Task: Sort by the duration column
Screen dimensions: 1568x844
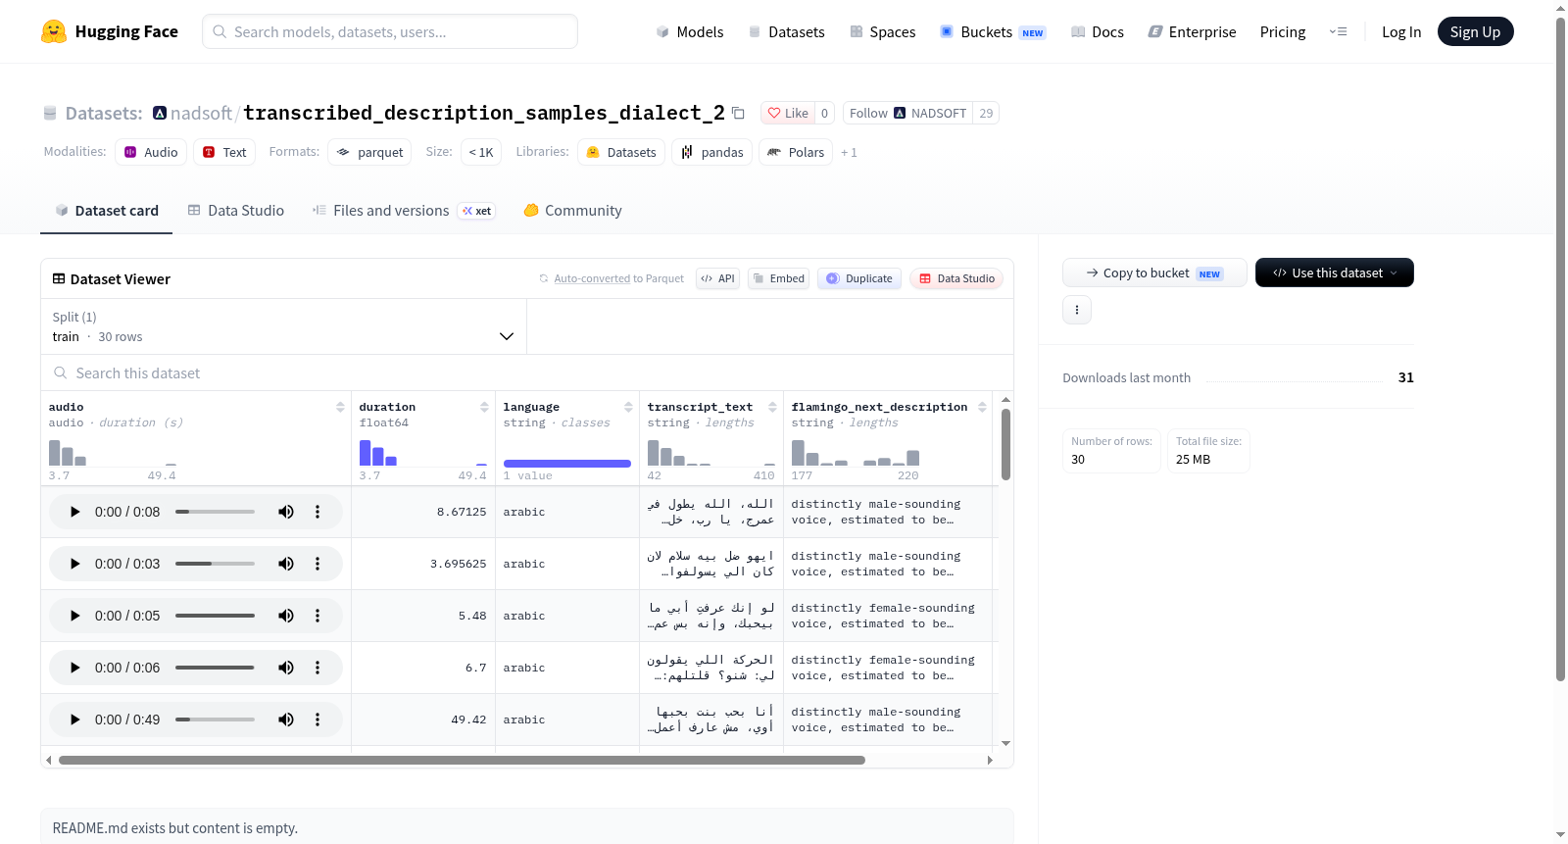Action: point(484,407)
